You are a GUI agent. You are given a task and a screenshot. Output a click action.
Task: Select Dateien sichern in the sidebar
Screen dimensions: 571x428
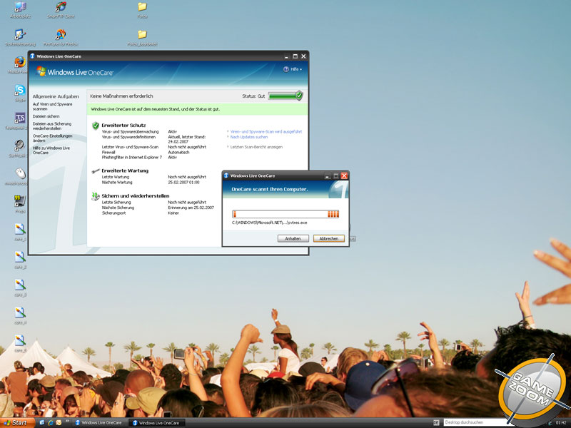point(46,116)
